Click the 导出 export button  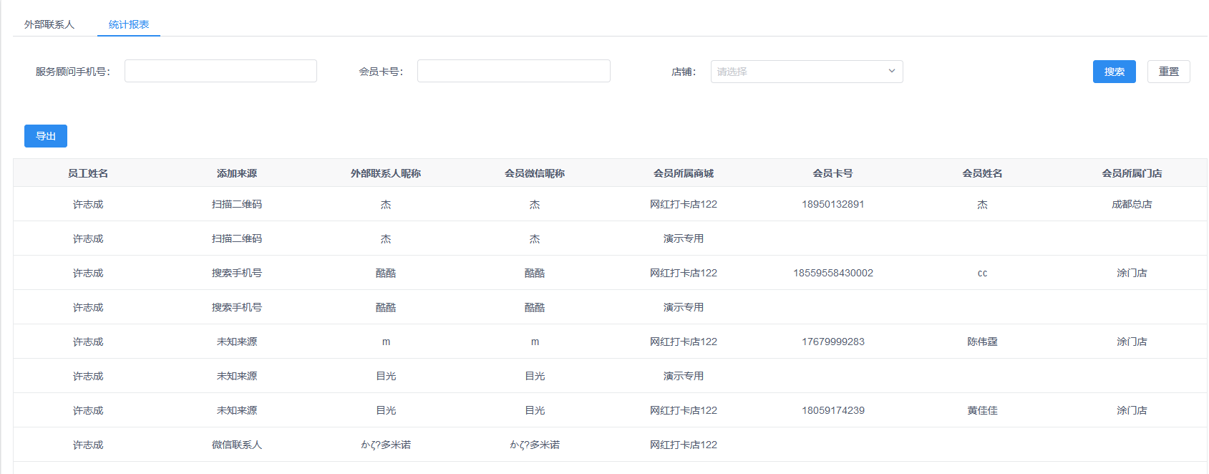[x=46, y=136]
